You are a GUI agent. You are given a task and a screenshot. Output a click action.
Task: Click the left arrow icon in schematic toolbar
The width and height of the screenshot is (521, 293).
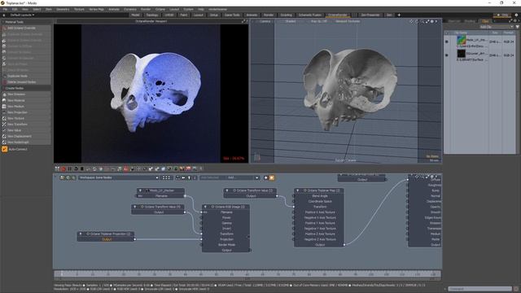183,177
